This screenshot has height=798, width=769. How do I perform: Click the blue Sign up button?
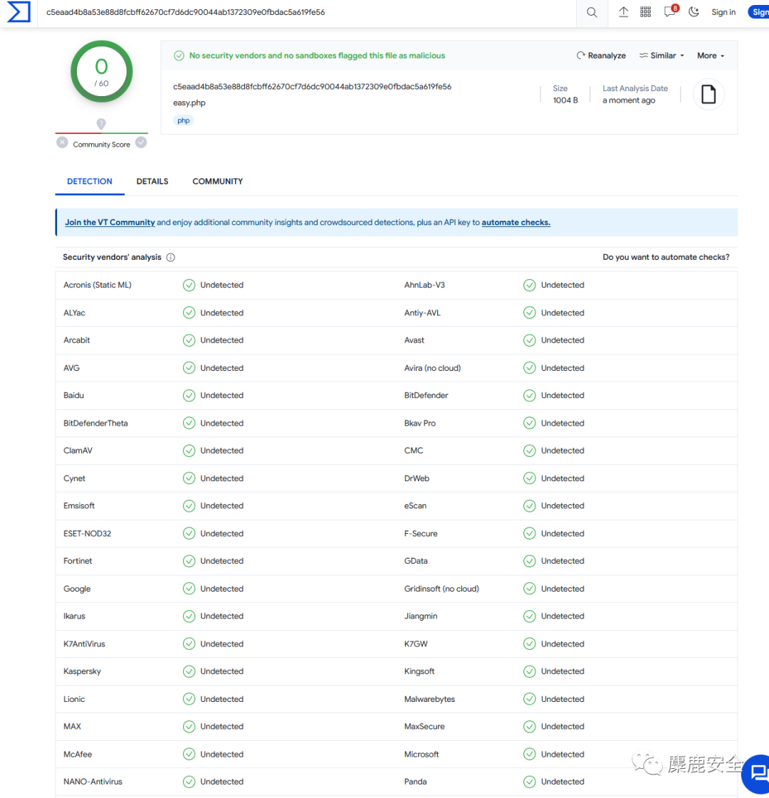[x=759, y=12]
